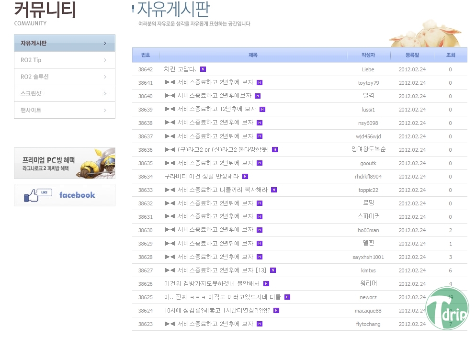Open the 자유게시판 menu item
Viewport: 476px width, 337px height.
click(65, 43)
